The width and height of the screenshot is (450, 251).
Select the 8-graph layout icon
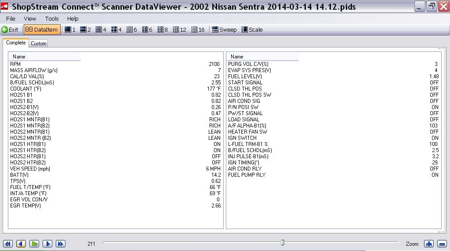click(x=163, y=29)
